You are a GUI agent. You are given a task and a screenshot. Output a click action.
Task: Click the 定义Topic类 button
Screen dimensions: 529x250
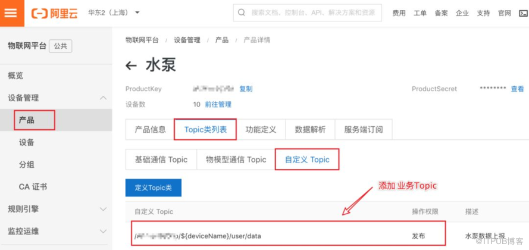pos(154,187)
